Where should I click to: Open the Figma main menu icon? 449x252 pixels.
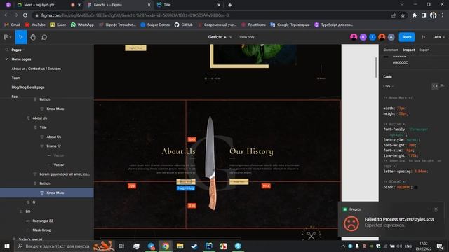click(x=7, y=37)
